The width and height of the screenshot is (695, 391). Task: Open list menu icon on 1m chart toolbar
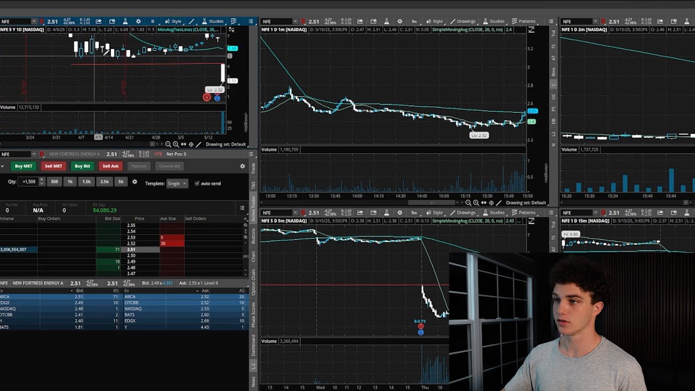551,21
